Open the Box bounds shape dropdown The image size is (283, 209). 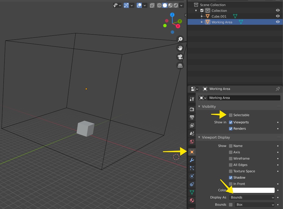(x=254, y=205)
